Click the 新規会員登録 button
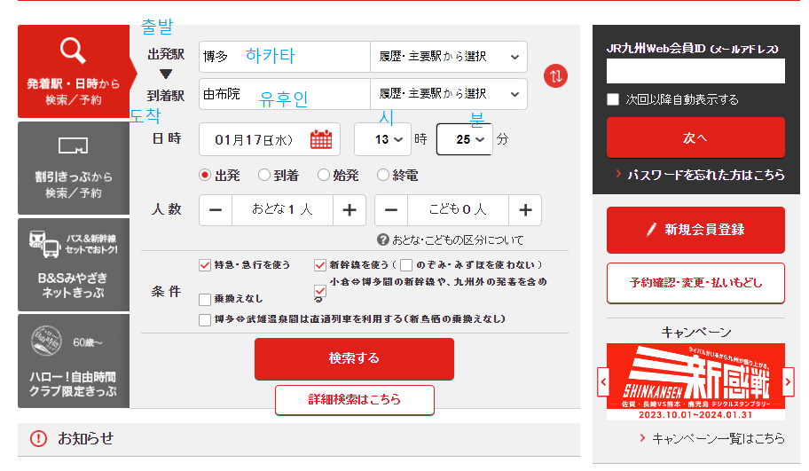 tap(695, 230)
